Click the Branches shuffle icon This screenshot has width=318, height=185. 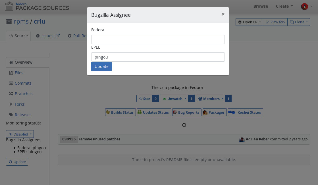coord(11,94)
